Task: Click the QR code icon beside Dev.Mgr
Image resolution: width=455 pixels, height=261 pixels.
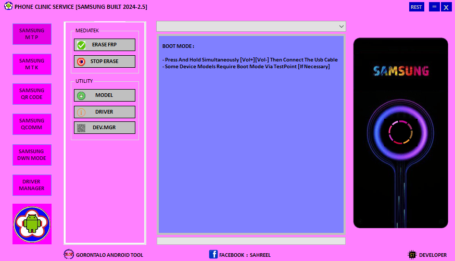Action: pyautogui.click(x=81, y=128)
